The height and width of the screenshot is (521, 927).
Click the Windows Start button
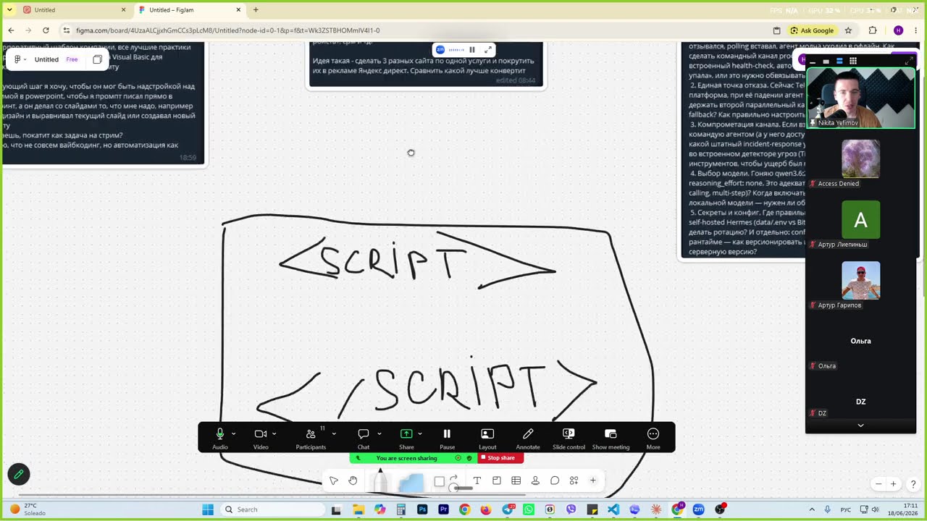[208, 509]
